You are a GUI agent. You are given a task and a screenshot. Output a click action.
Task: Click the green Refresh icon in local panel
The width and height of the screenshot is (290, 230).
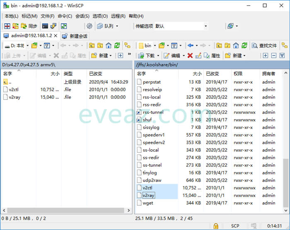pos(117,46)
